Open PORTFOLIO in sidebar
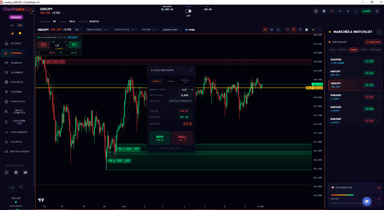384x210 pixels. [x=17, y=101]
